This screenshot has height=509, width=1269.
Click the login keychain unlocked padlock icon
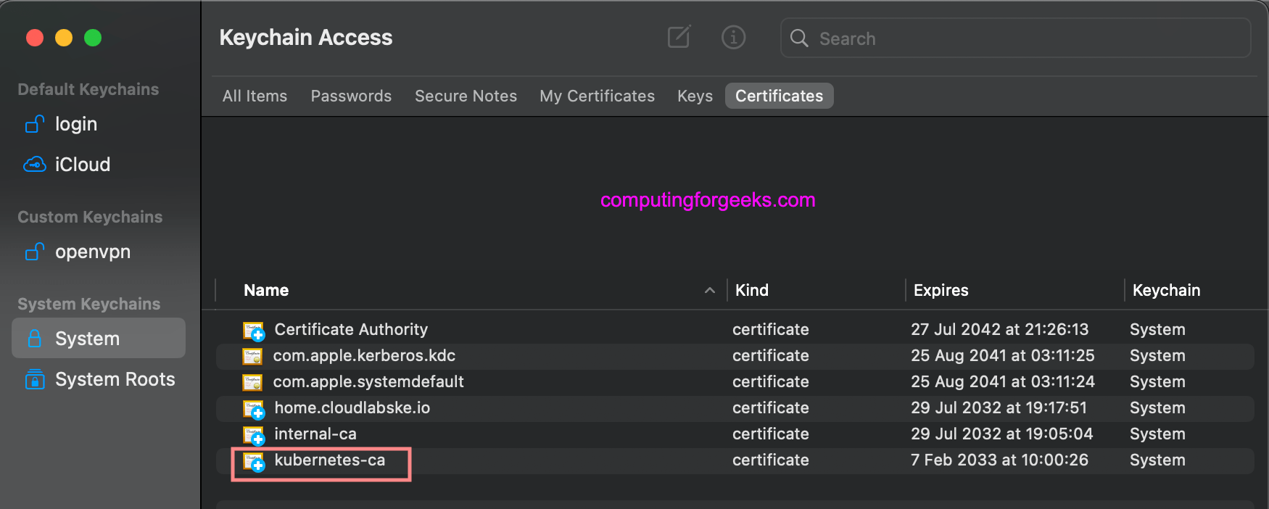pos(35,124)
